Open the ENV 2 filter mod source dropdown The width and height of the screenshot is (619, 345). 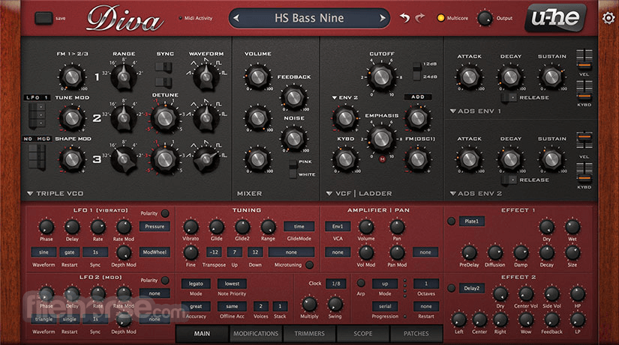tap(344, 97)
